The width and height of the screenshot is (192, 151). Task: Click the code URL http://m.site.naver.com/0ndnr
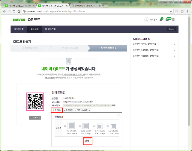pos(78,102)
